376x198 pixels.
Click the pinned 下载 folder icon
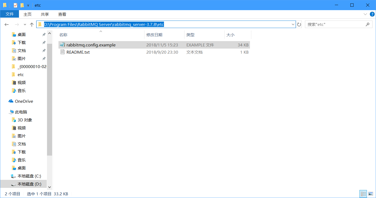14,42
